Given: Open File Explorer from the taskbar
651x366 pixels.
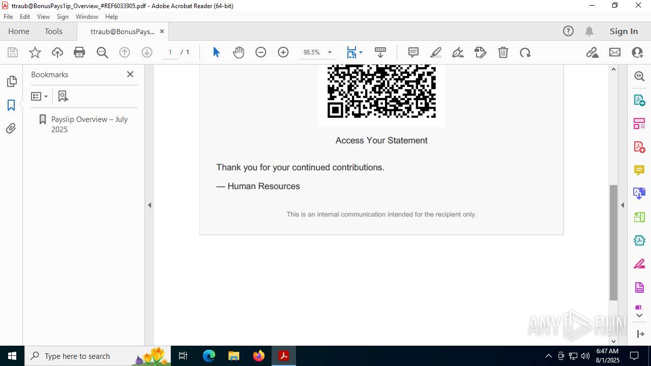Looking at the screenshot, I should point(234,356).
